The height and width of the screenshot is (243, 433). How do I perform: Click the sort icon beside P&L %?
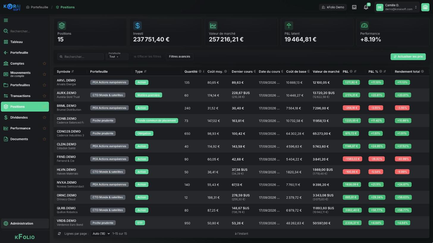tap(385, 72)
